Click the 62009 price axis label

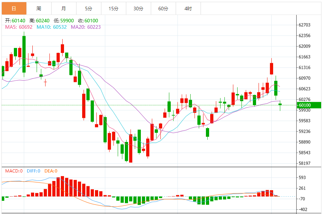point(304,46)
